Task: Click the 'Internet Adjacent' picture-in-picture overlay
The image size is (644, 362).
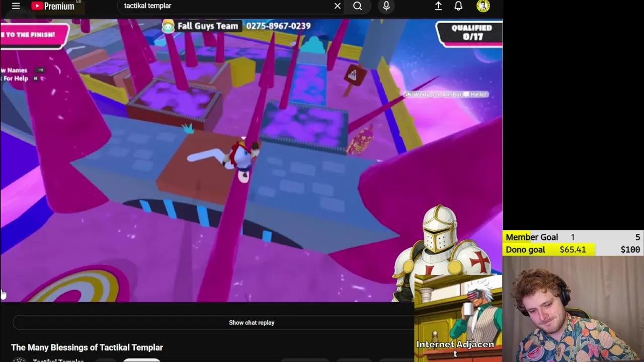Action: pos(458,318)
